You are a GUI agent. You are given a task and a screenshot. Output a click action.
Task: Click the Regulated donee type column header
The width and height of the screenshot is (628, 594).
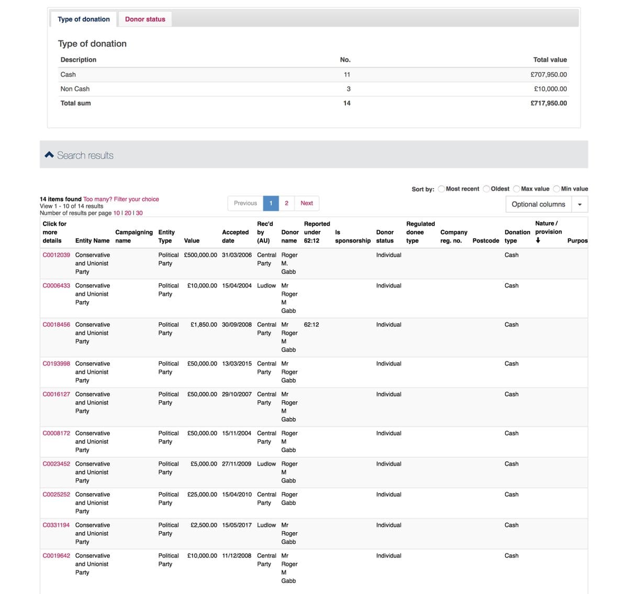[x=421, y=232]
